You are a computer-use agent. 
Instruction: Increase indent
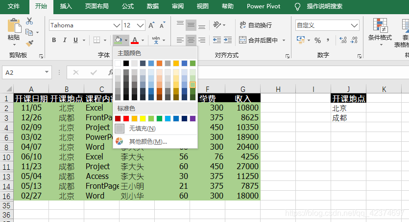click(228, 40)
